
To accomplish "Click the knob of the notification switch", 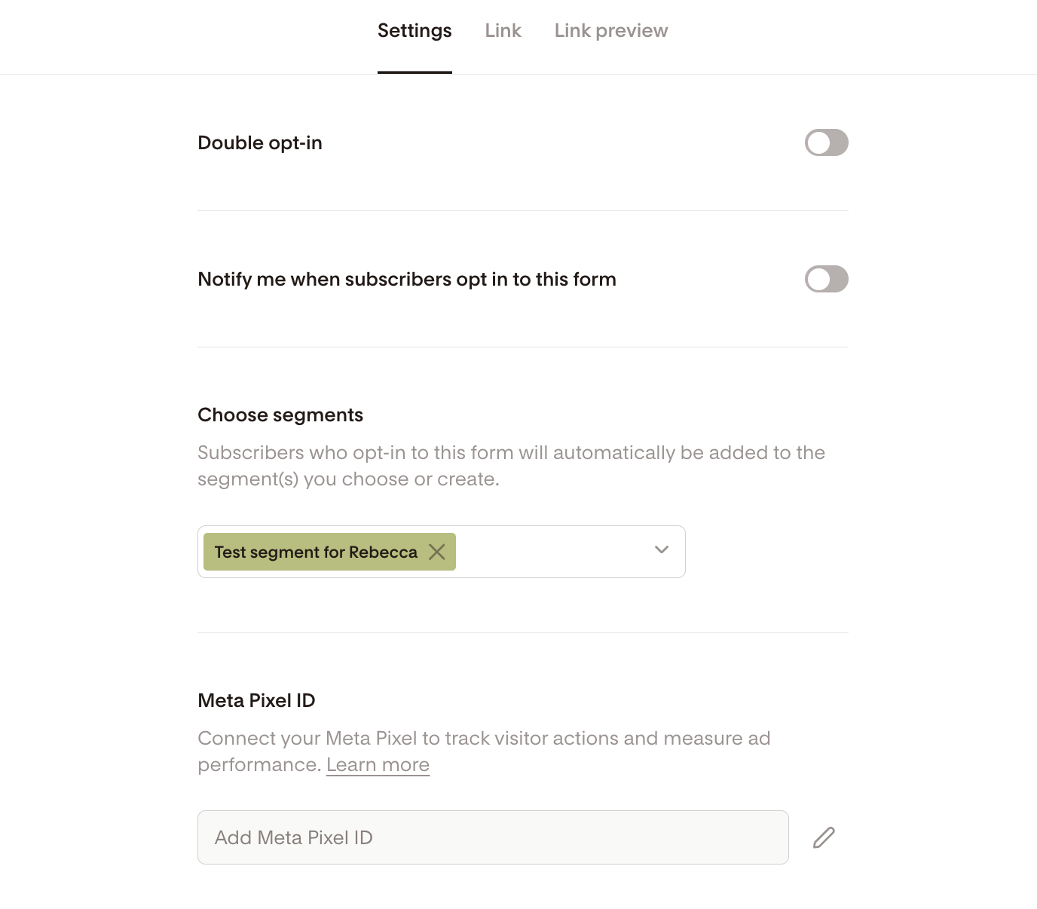I will coord(818,279).
